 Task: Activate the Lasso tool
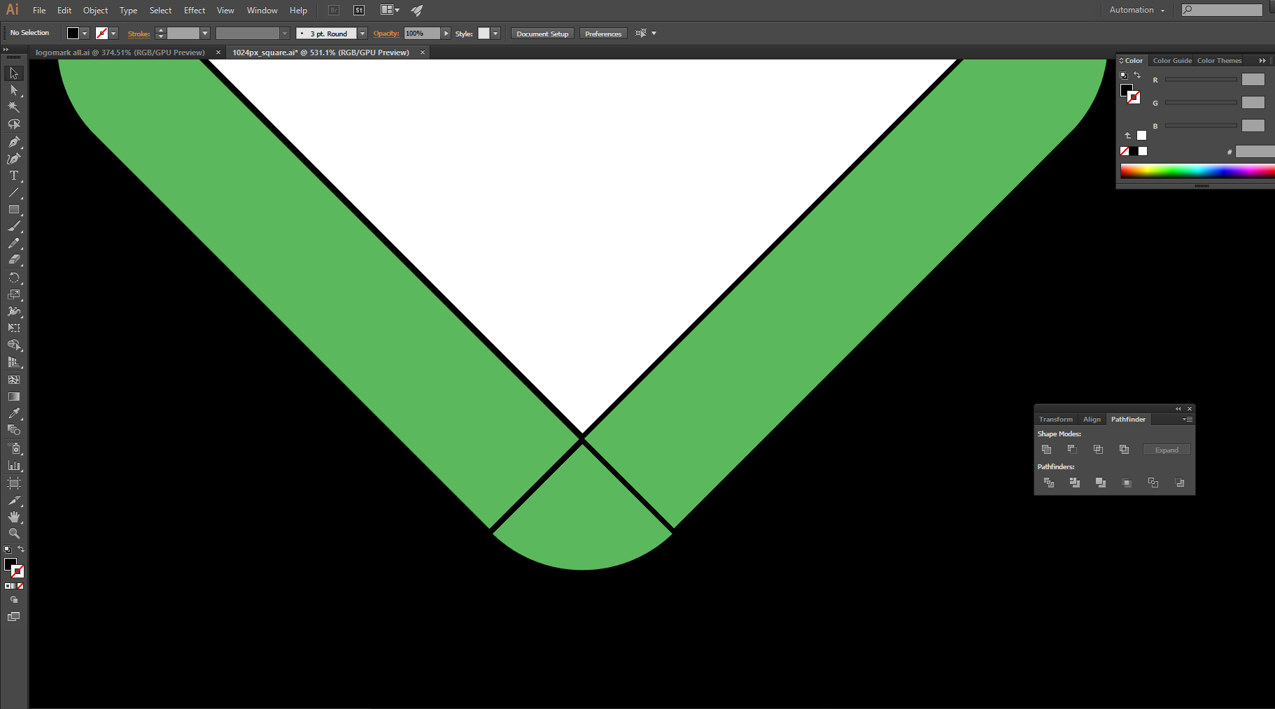(x=14, y=124)
